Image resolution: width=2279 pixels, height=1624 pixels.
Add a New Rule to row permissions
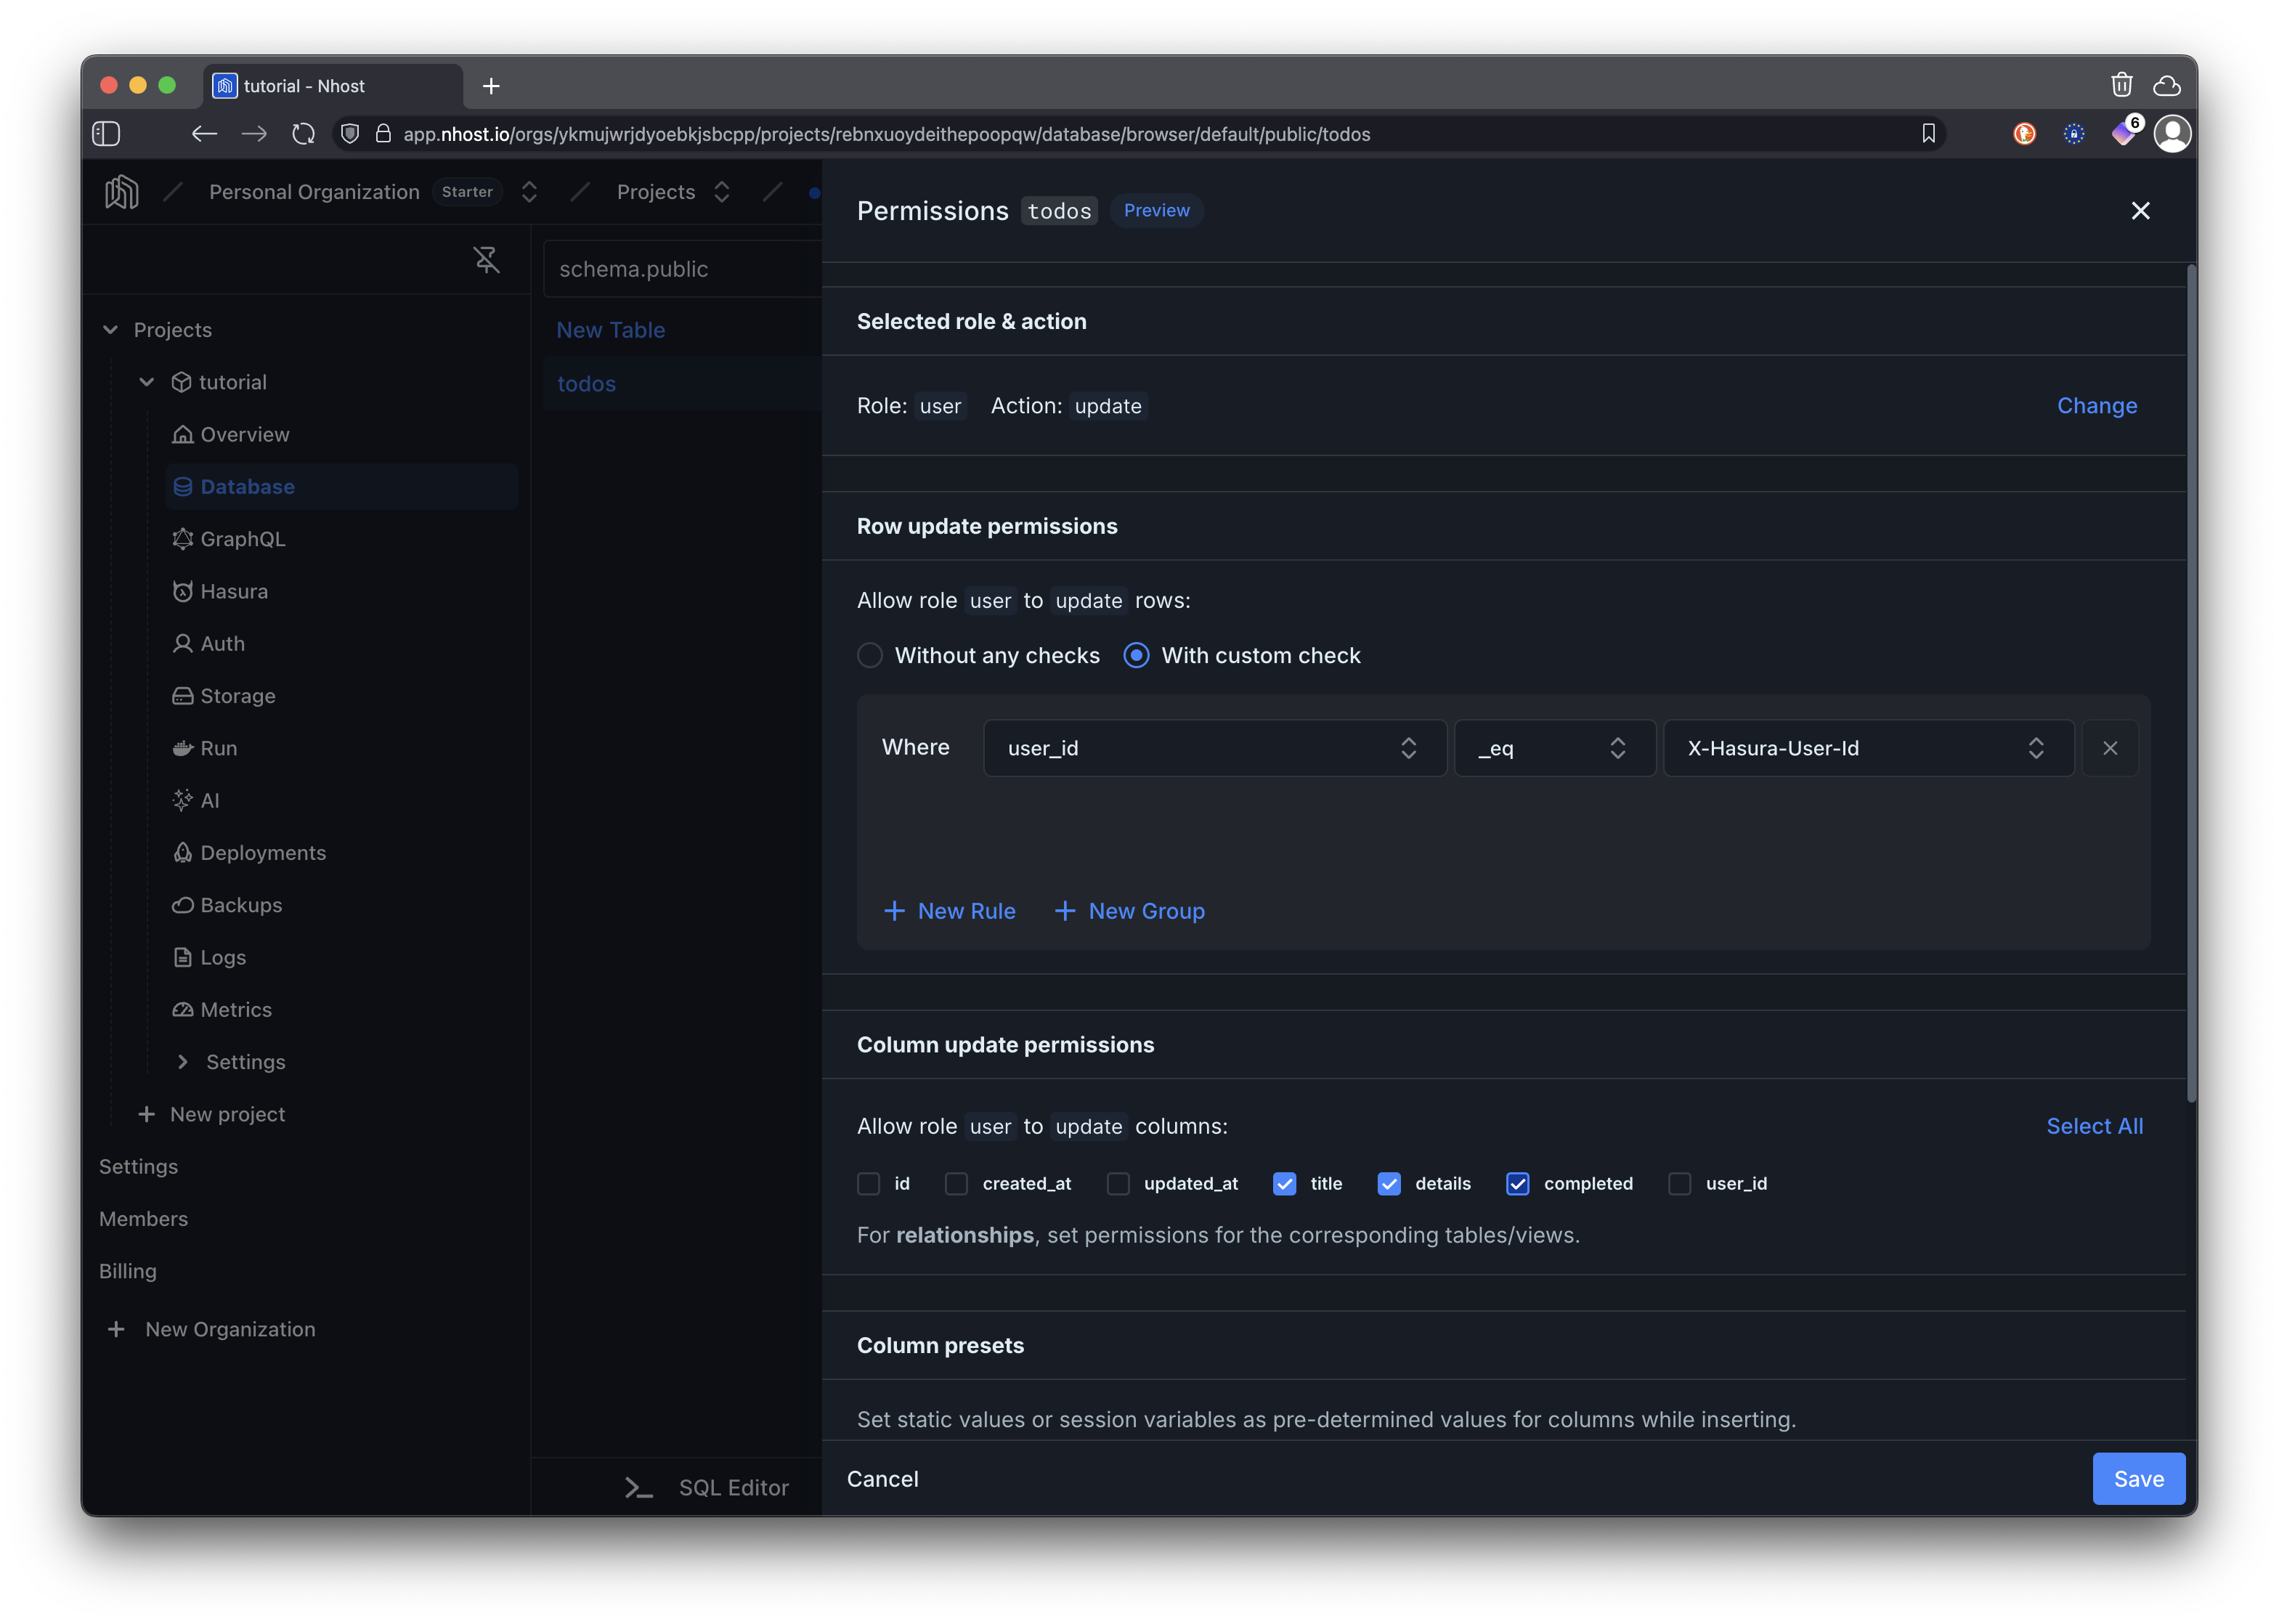950,911
